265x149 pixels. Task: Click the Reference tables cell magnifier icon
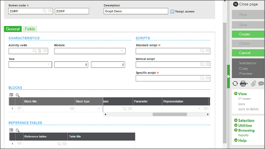59,144
